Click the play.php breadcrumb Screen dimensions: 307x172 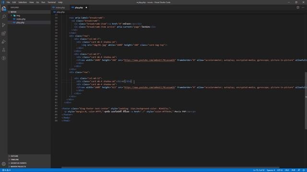pos(60,12)
